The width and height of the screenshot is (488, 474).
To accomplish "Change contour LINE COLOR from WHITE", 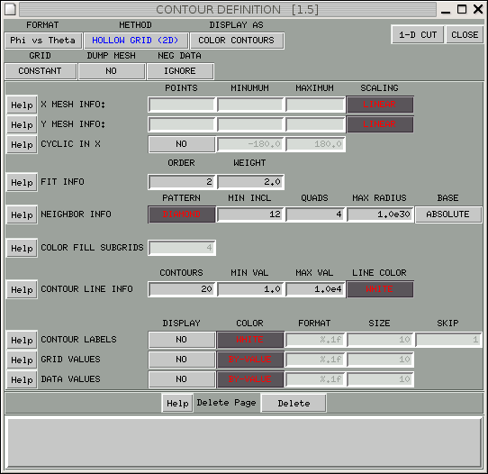I will 380,289.
